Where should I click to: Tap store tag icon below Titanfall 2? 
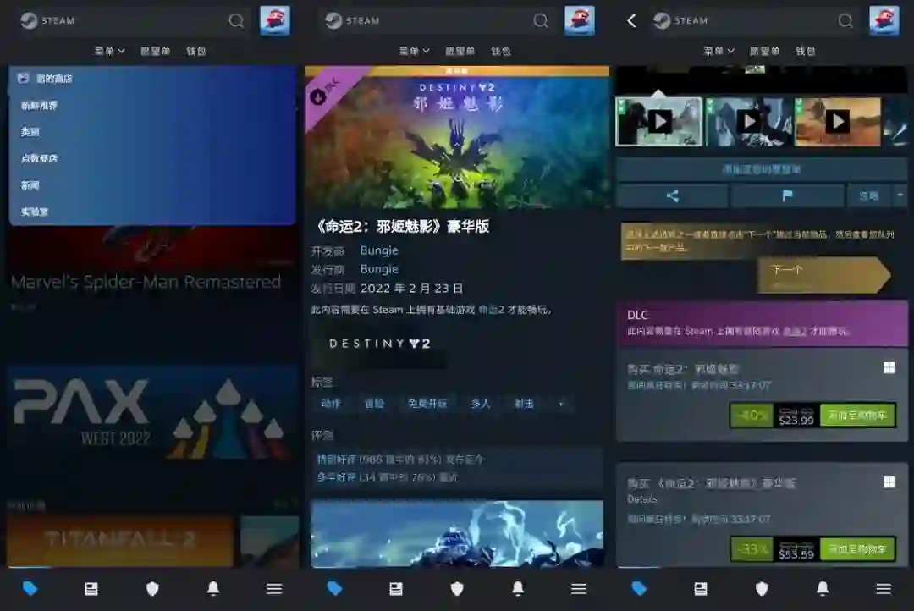pyautogui.click(x=30, y=589)
